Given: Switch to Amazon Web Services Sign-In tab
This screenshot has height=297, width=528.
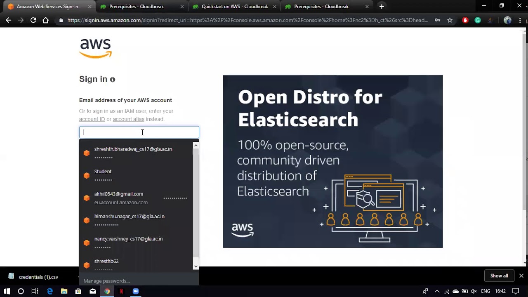Looking at the screenshot, I should [x=47, y=7].
